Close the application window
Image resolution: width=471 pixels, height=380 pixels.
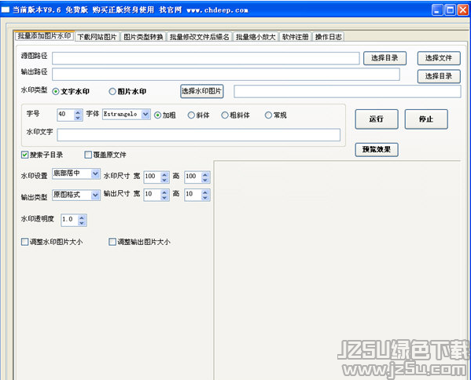coord(462,10)
